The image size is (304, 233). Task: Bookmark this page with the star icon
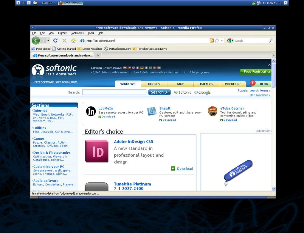(217, 41)
